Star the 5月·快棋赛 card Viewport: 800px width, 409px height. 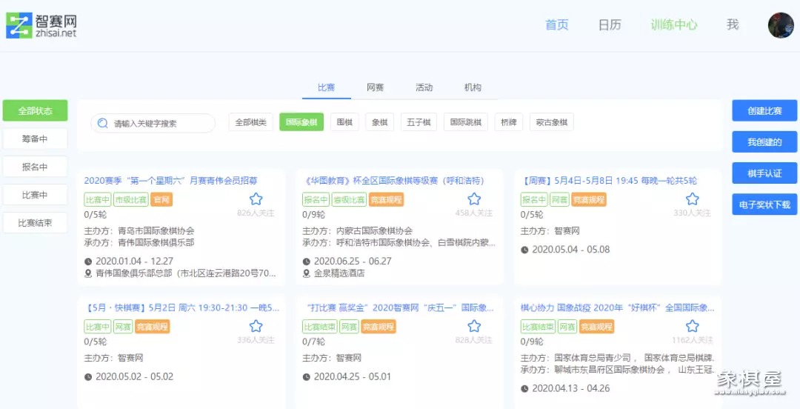256,326
